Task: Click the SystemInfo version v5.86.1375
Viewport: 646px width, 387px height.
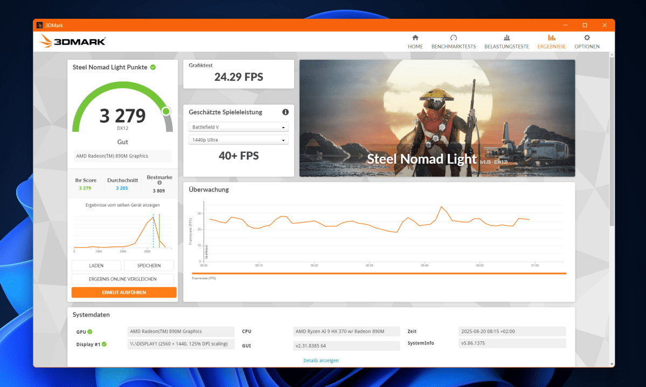Action: [x=512, y=343]
